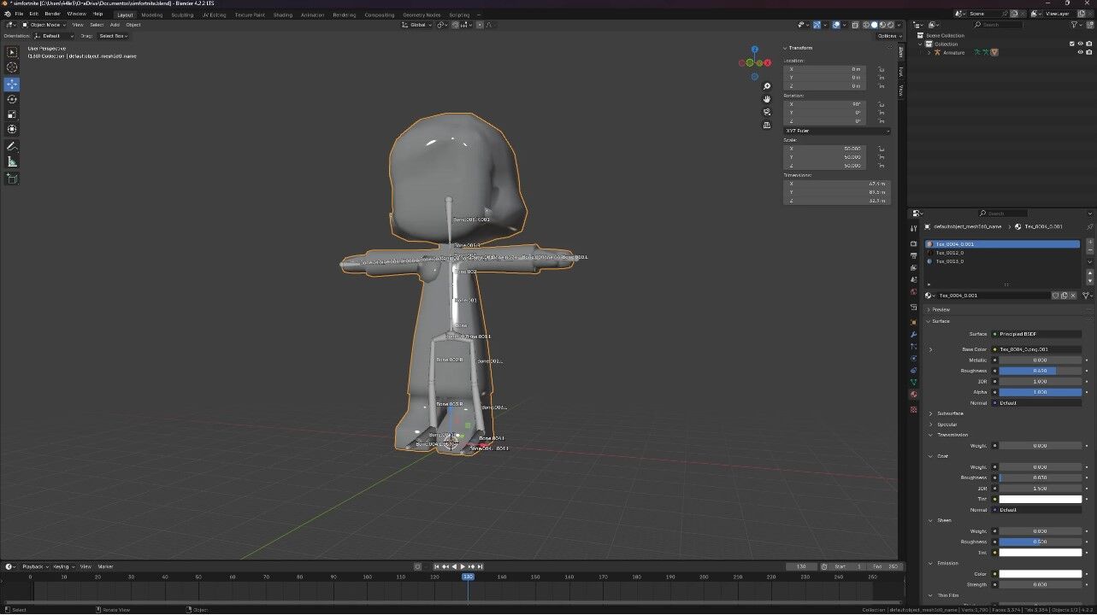
Task: Pick the Annotate tool
Action: [12, 146]
